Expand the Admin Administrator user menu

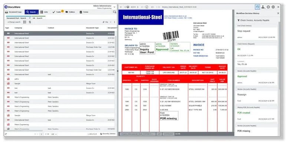click(115, 7)
